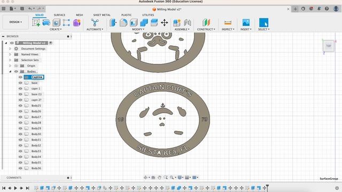Activate the Select tool icon

tap(263, 22)
